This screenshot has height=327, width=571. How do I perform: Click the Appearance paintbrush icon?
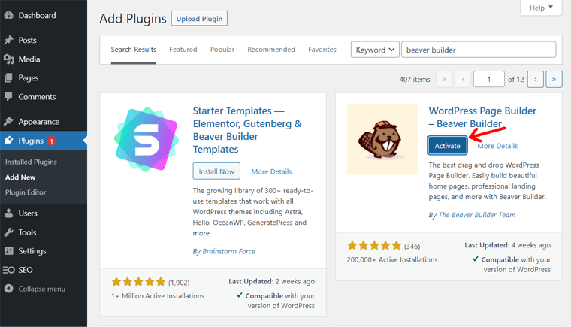click(9, 121)
